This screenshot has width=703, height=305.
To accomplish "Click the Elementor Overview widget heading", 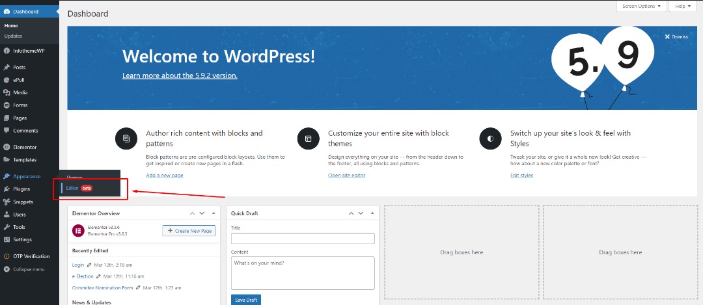I will tap(96, 214).
